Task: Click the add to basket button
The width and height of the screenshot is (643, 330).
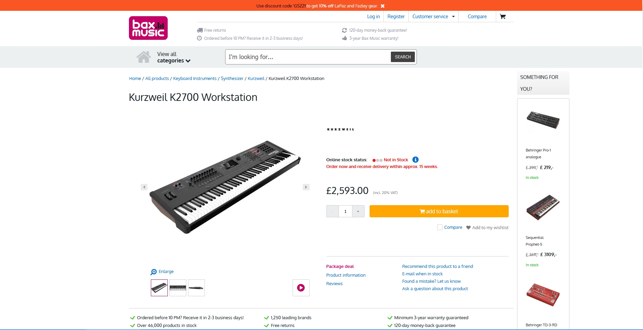Action: pyautogui.click(x=439, y=211)
